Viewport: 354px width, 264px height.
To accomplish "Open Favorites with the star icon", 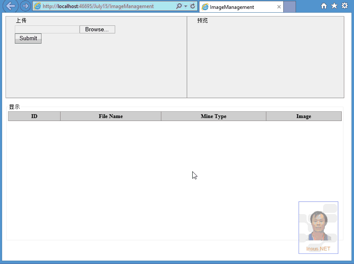I will tap(334, 6).
